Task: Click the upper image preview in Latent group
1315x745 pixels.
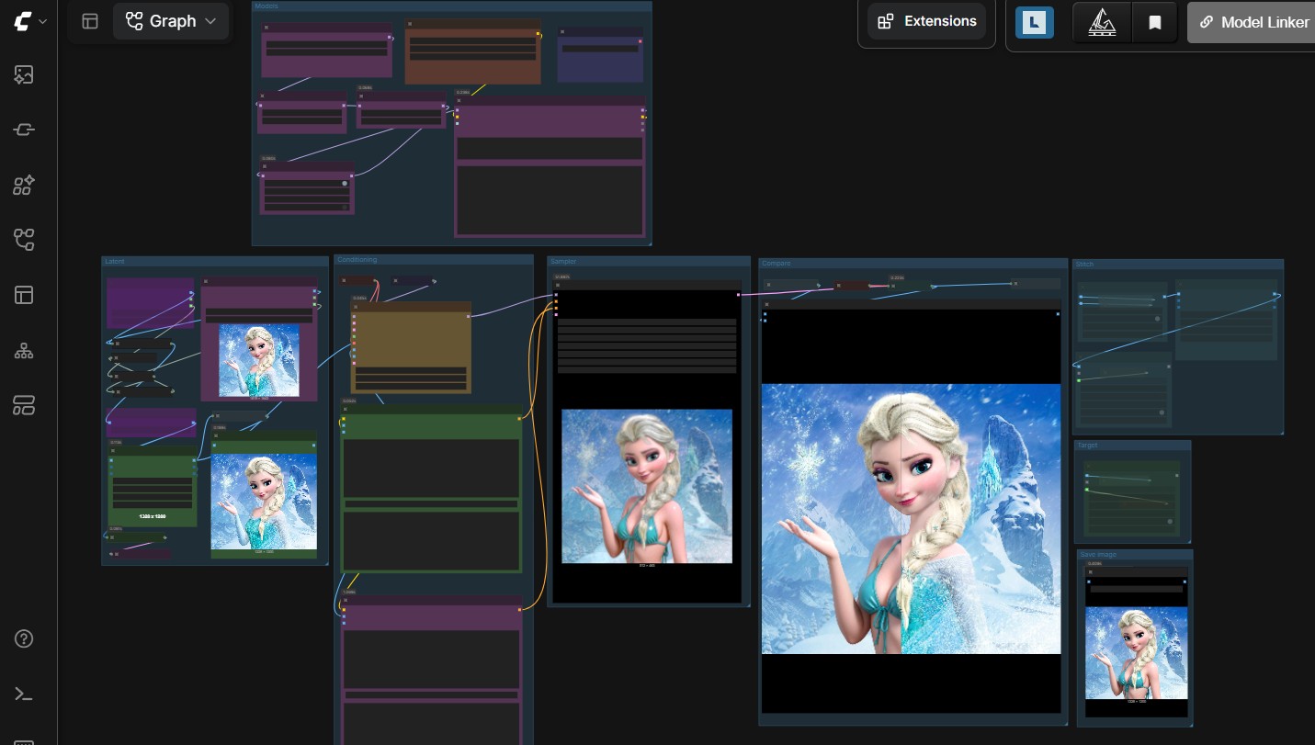Action: (x=259, y=360)
